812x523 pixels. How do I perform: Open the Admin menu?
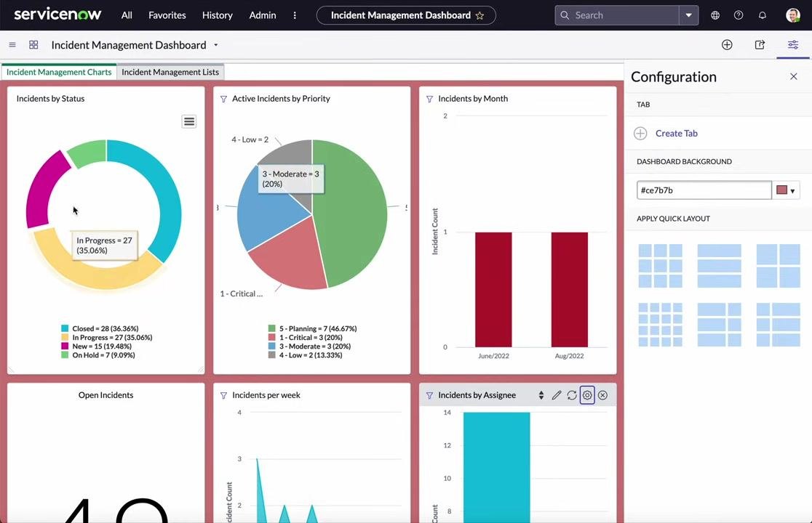[x=263, y=15]
